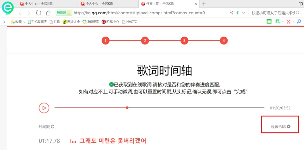Click the red scissors screenshot icon
Screen dimensions: 304x150
click(x=288, y=22)
